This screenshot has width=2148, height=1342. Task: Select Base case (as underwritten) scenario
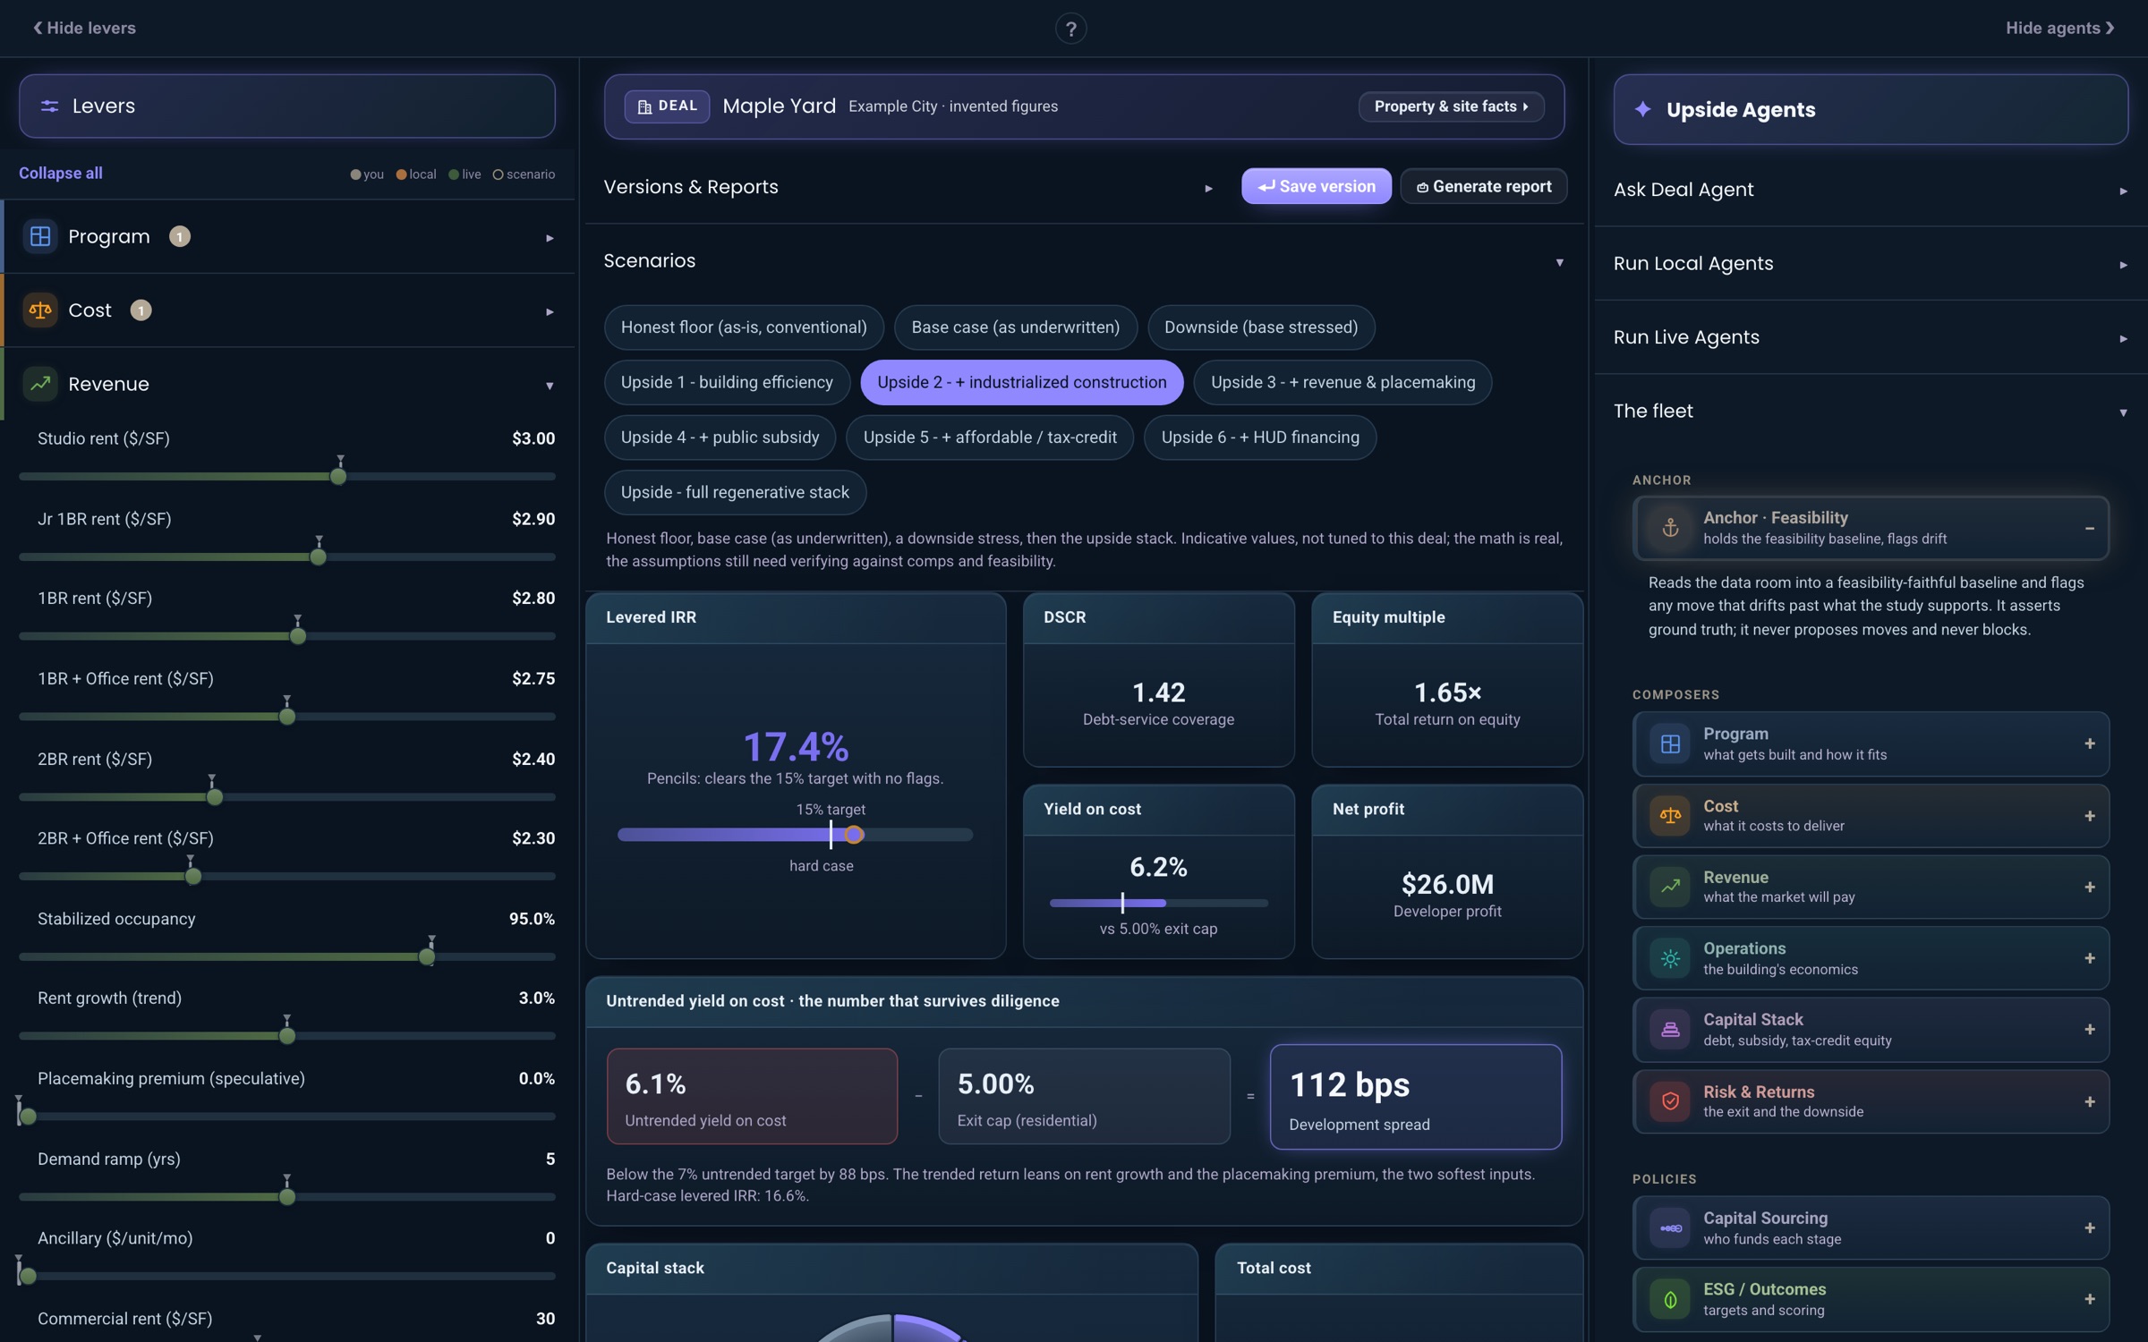pyautogui.click(x=1015, y=327)
